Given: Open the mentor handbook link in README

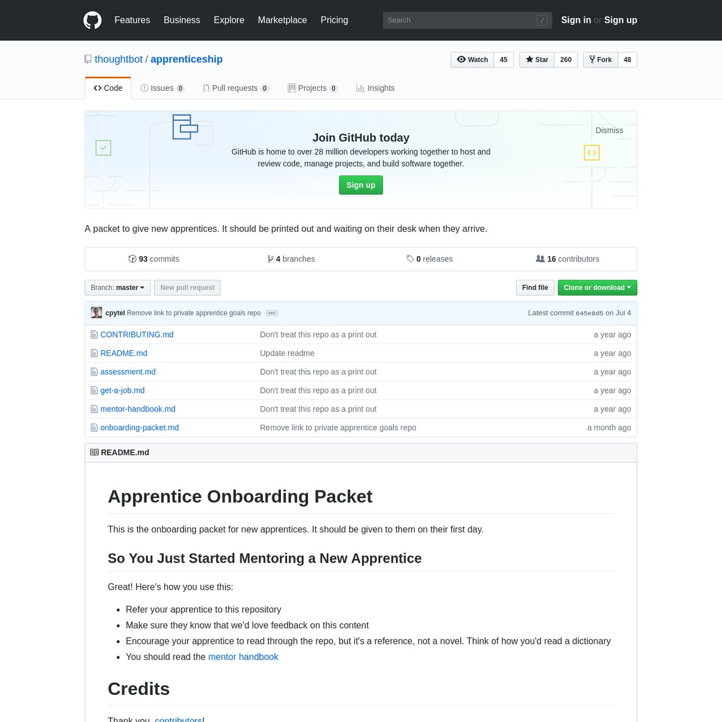Looking at the screenshot, I should pos(243,657).
